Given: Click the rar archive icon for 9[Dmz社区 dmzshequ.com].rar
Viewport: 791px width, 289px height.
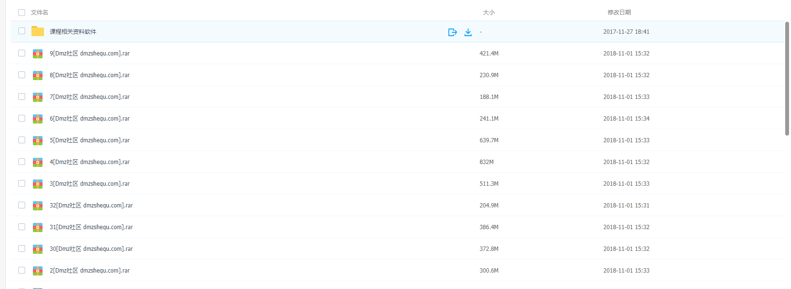Looking at the screenshot, I should pyautogui.click(x=38, y=54).
